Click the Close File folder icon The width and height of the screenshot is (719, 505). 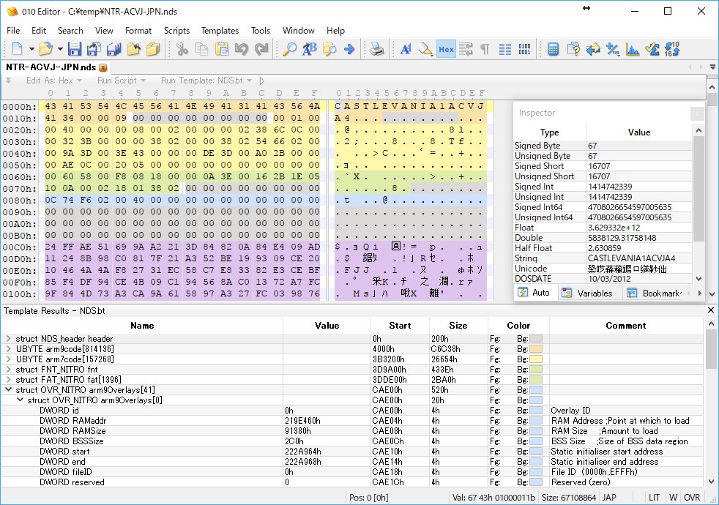(133, 49)
